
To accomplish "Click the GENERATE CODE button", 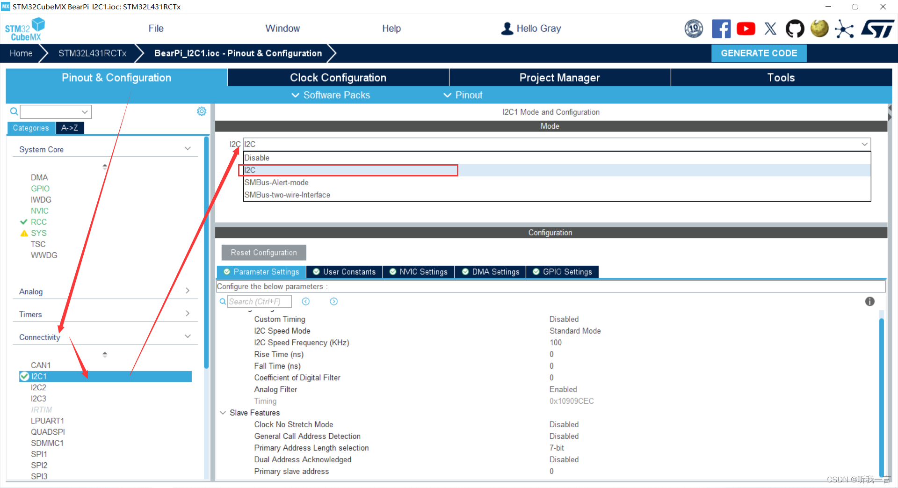I will pyautogui.click(x=759, y=53).
